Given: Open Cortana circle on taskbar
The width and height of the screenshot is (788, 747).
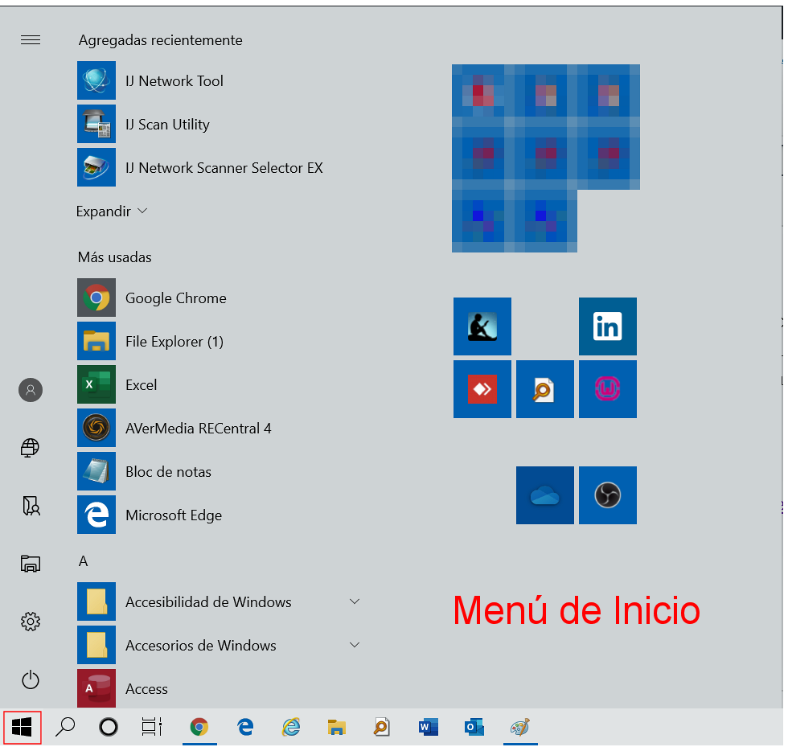Looking at the screenshot, I should click(109, 727).
